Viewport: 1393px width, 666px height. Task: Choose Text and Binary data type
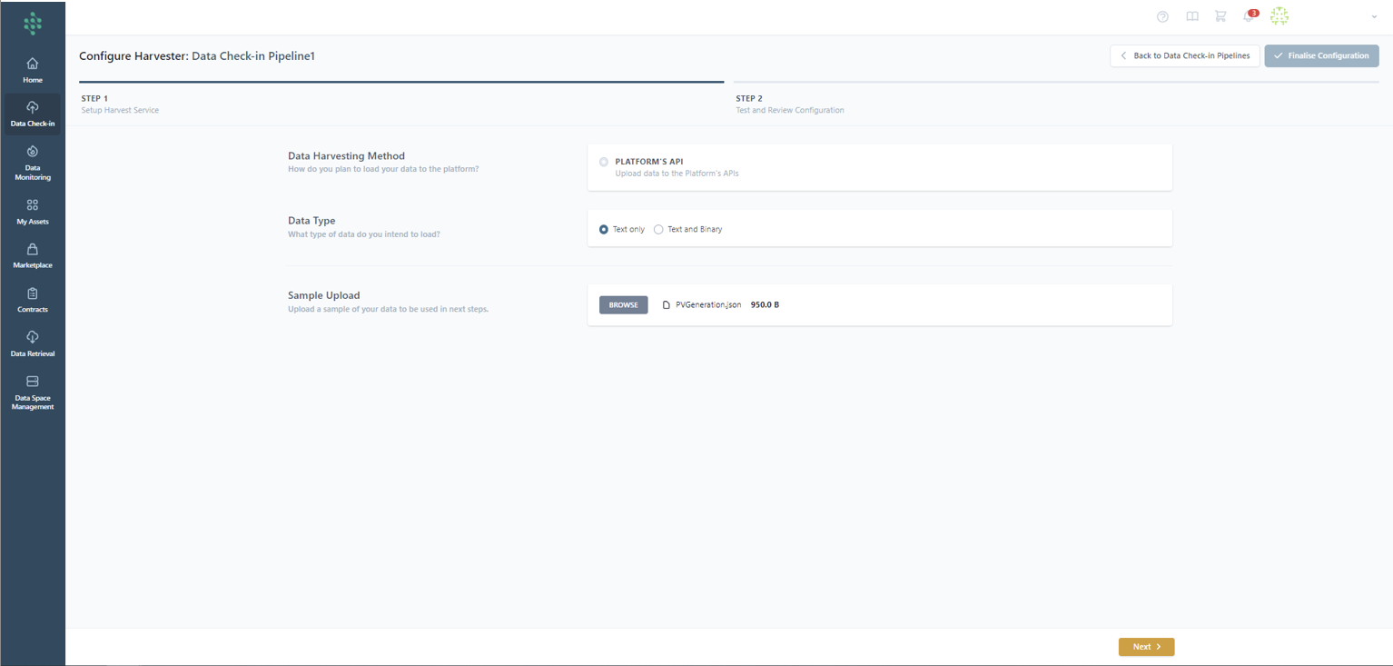(658, 230)
